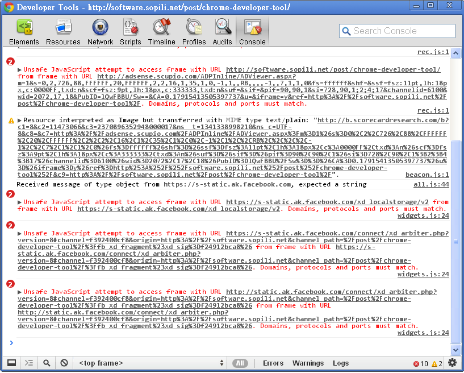Viewport: 464px width, 373px height.
Task: Expand the xd_localstorage/v2 unsafe JavaScript error
Action: [x=19, y=202]
